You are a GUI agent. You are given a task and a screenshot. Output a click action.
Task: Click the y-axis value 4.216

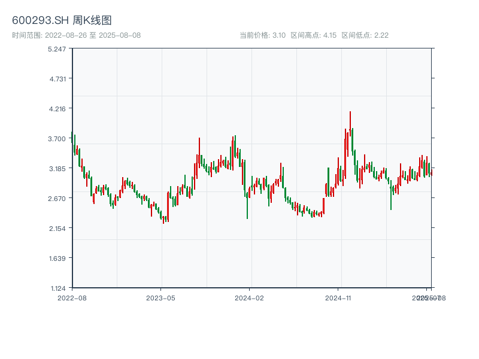click(x=57, y=109)
